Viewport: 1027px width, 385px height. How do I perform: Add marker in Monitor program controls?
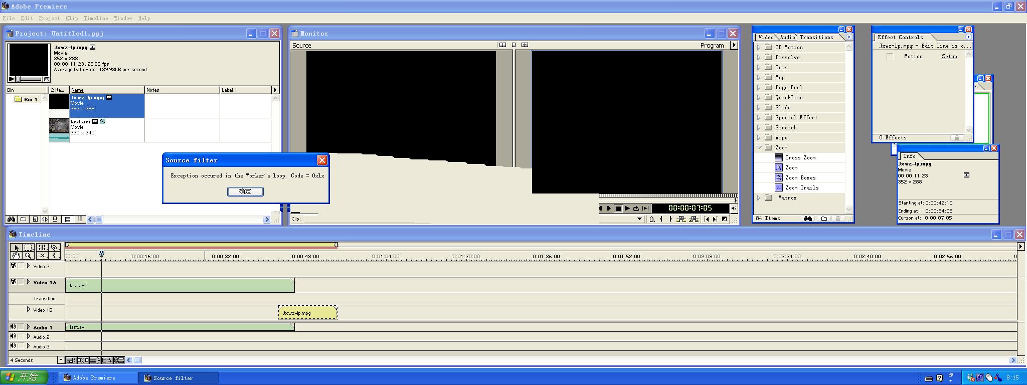tap(652, 219)
